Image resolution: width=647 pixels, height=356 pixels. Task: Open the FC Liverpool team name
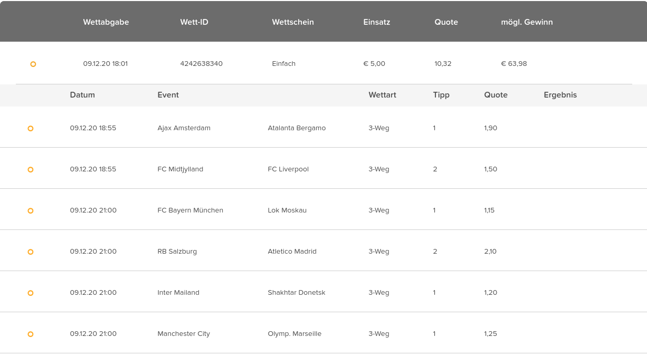288,169
